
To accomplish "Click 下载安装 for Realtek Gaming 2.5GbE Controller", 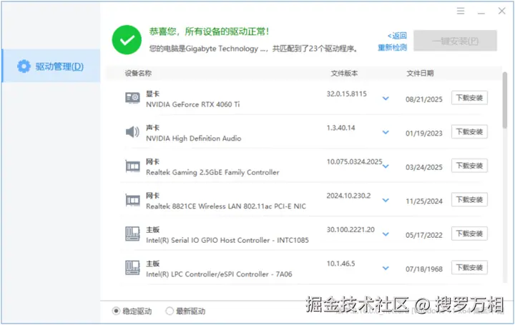I will coord(469,166).
